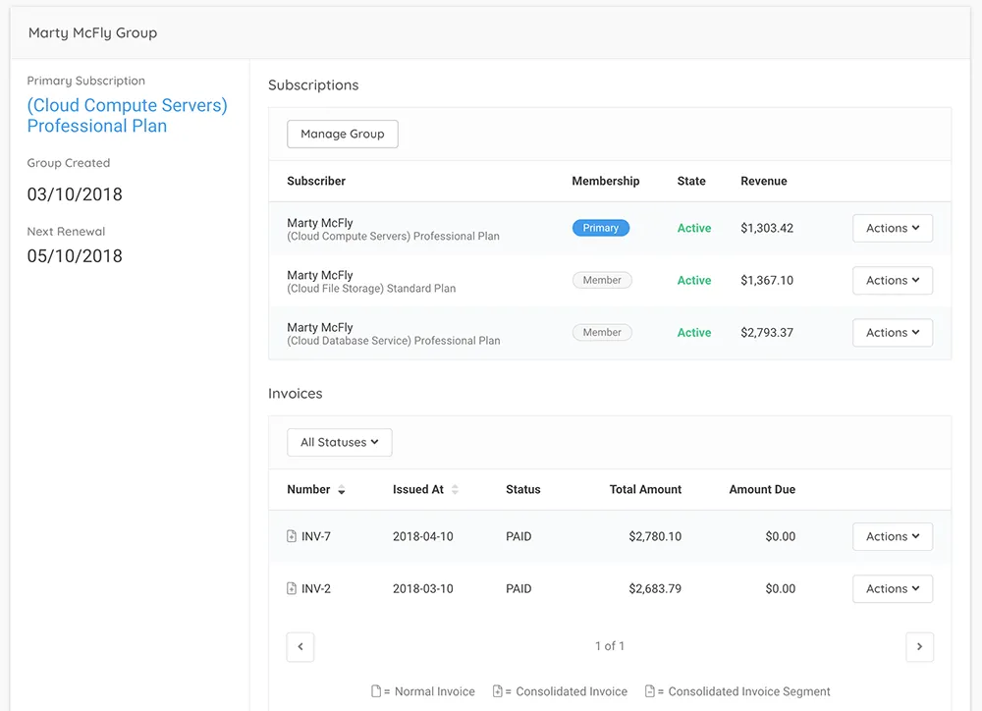Click the Member badge on the Standard Plan row
This screenshot has height=711, width=982.
602,279
